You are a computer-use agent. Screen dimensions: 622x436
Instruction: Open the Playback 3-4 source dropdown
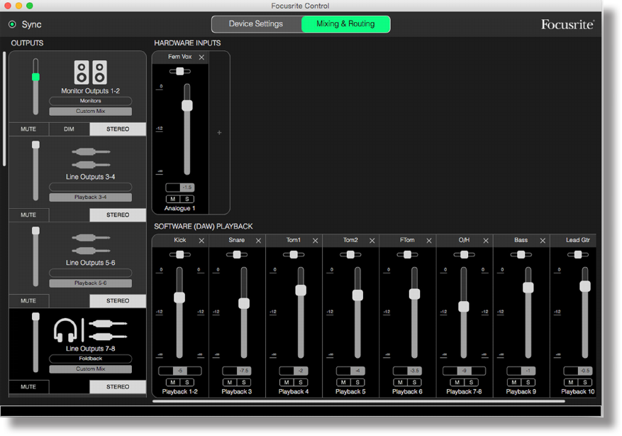pyautogui.click(x=91, y=197)
